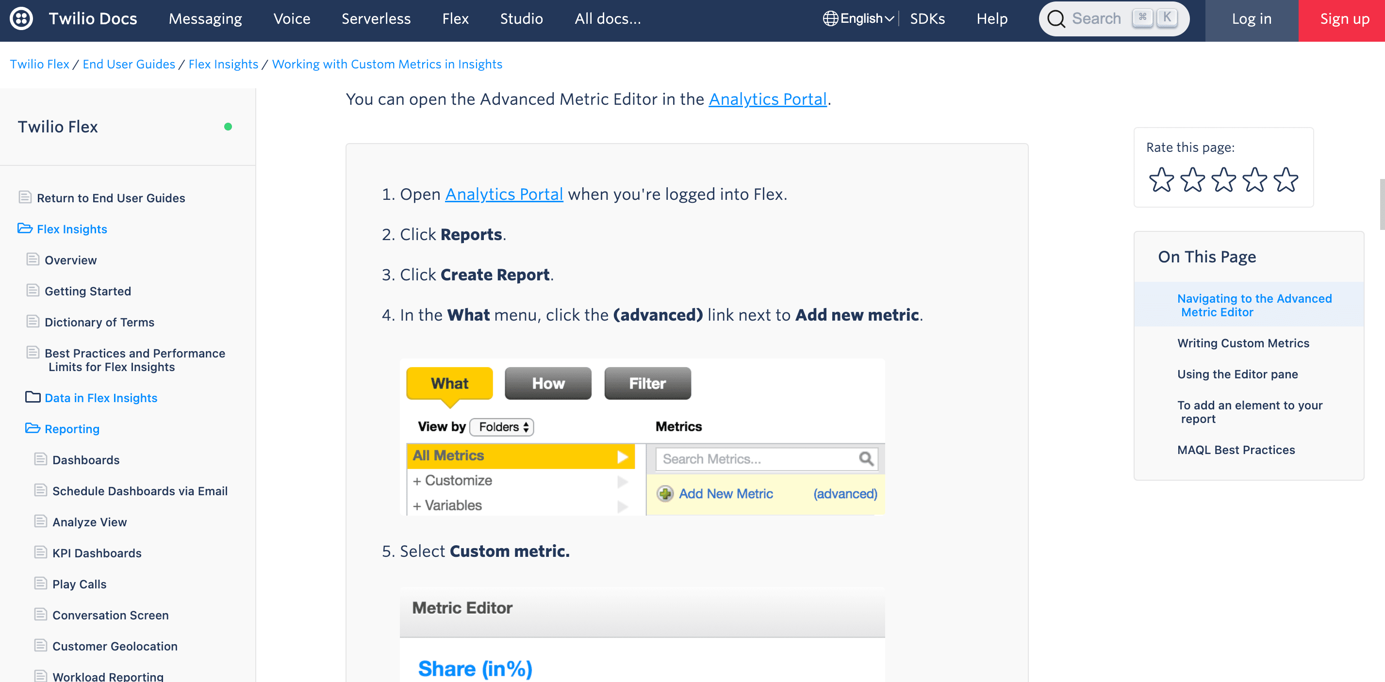The width and height of the screenshot is (1385, 682).
Task: Click the Dictionary of Terms page icon
Action: click(33, 322)
